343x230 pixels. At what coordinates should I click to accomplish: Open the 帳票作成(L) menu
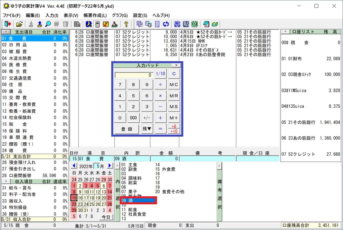tap(95, 15)
